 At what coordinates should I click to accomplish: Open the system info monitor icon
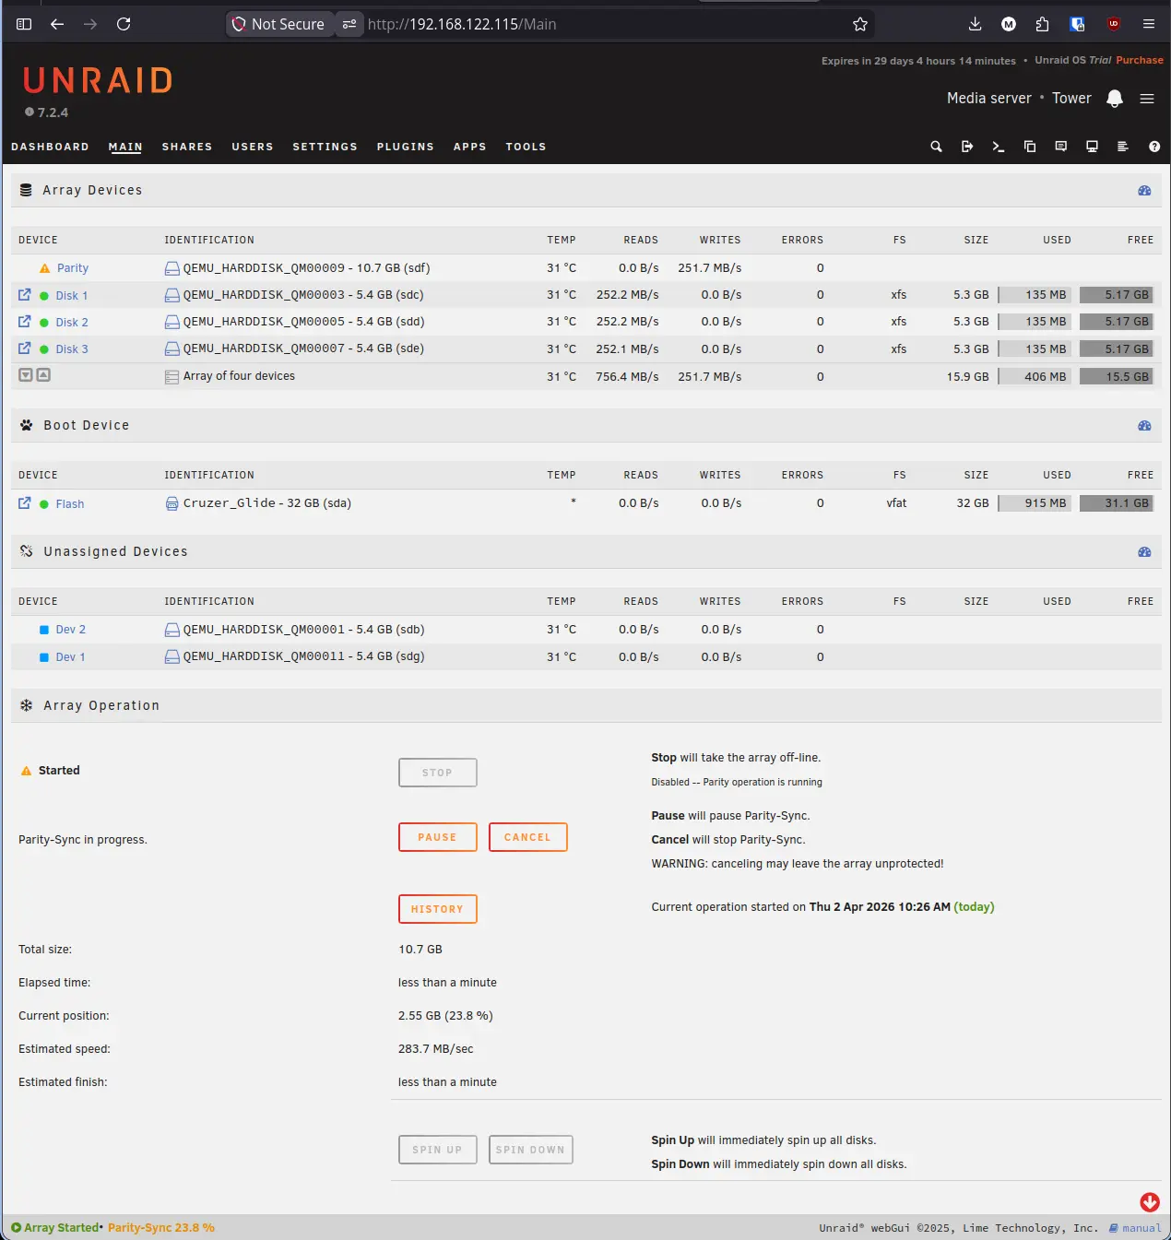[1092, 147]
